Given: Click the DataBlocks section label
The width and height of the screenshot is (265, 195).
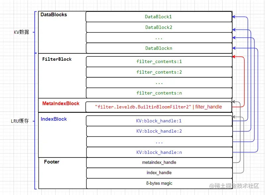Looking at the screenshot, I should coord(54,15).
